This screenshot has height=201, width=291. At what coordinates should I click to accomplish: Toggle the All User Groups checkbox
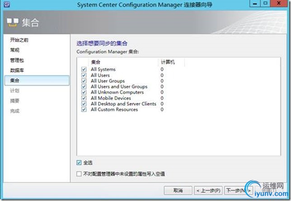click(84, 81)
